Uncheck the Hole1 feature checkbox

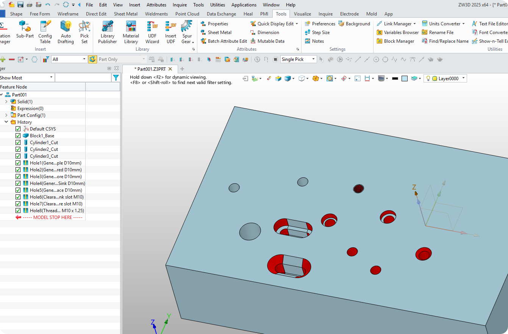(18, 163)
